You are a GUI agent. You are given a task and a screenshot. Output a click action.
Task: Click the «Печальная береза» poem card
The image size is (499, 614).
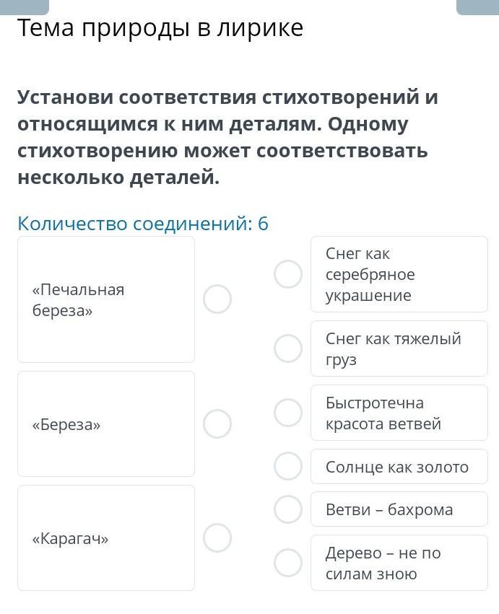(x=106, y=299)
